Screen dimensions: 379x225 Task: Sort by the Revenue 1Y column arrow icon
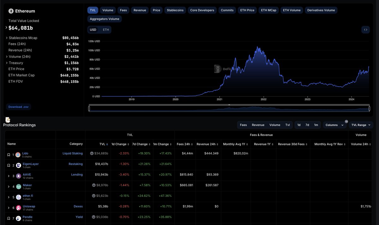273,144
